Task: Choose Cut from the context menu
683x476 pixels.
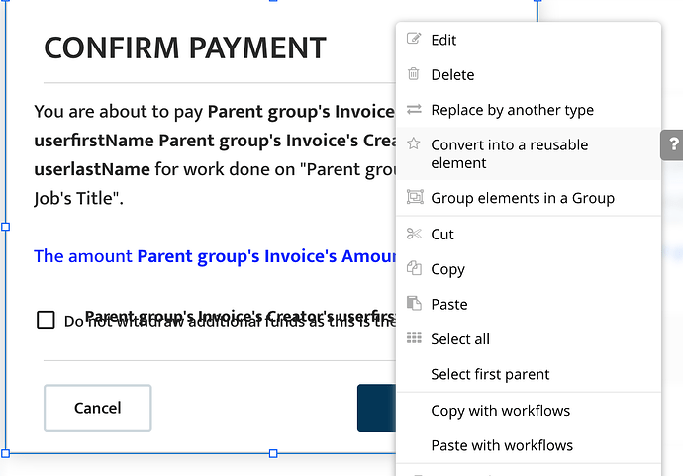Action: pyautogui.click(x=529, y=235)
